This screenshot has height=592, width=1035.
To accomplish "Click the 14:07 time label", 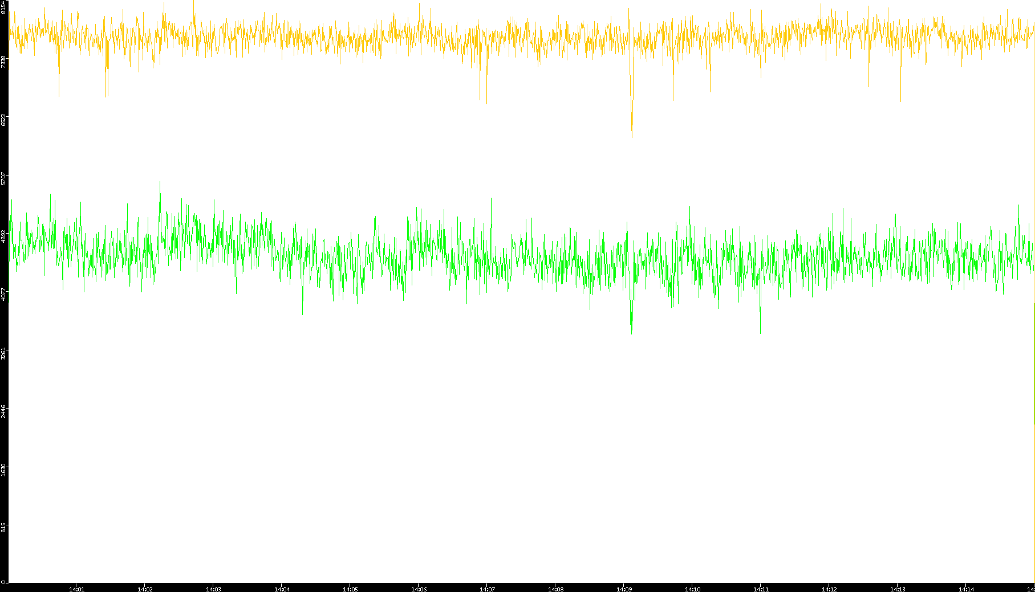I will (x=487, y=589).
